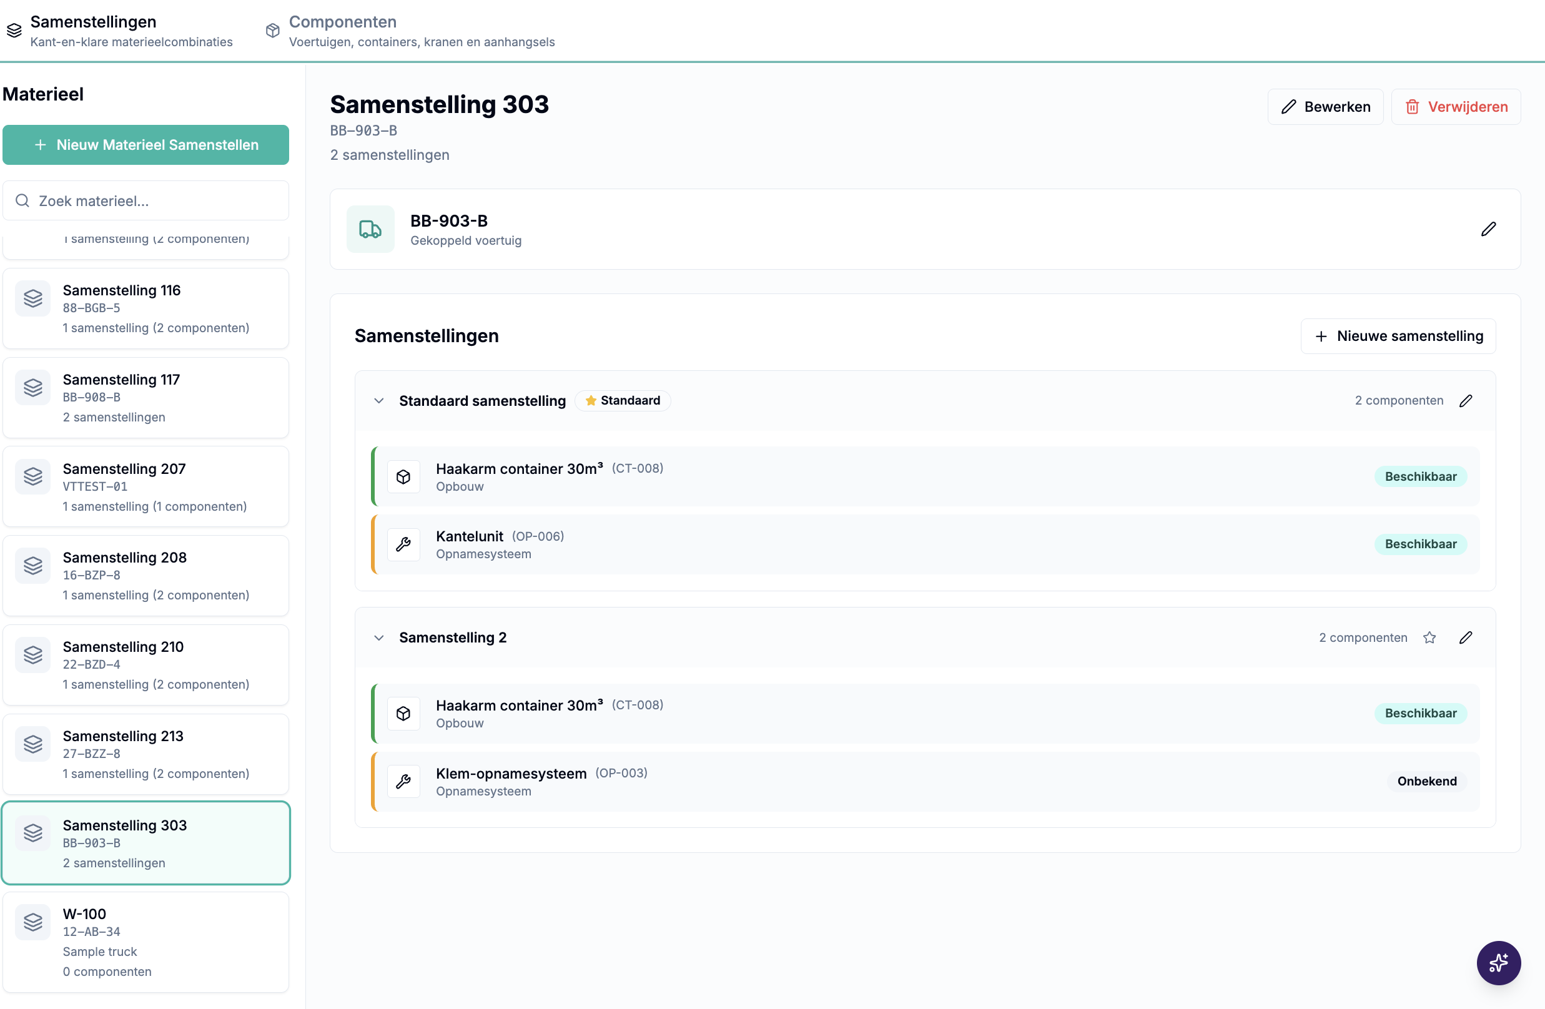Click Nieuwe samenstelling button

pos(1398,336)
